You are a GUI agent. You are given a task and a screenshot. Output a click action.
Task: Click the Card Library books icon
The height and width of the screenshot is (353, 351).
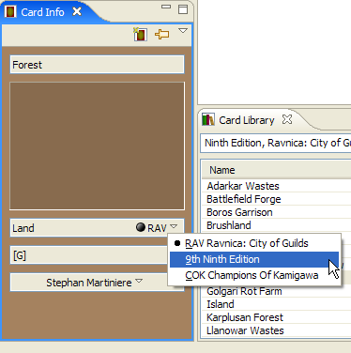point(208,119)
